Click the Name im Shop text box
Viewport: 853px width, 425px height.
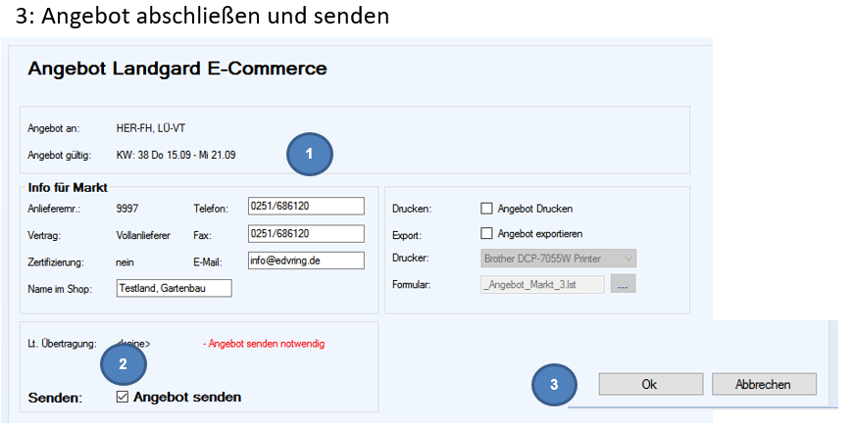point(174,288)
